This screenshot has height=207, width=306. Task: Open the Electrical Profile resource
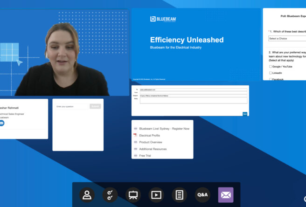pyautogui.click(x=149, y=135)
